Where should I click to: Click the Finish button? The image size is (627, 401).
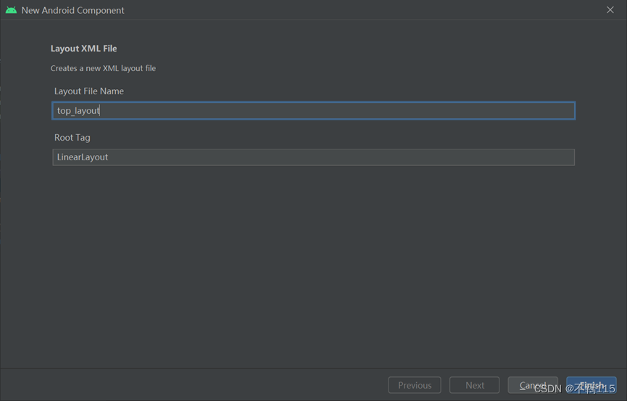click(591, 385)
